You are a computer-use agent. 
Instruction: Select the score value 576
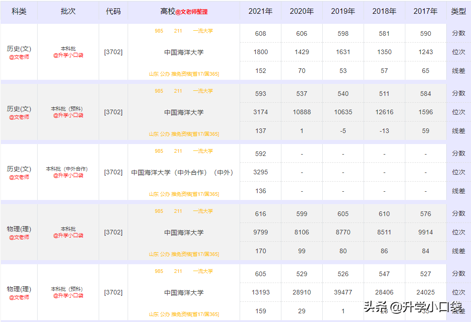pos(426,214)
